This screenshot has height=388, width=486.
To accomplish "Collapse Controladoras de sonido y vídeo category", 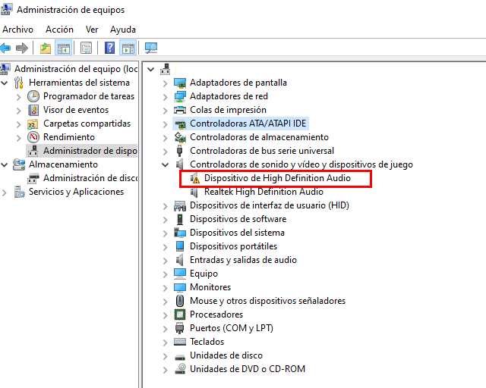I will click(x=166, y=164).
